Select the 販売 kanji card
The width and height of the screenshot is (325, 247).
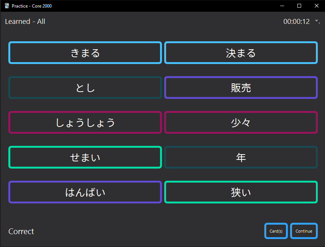pos(241,88)
